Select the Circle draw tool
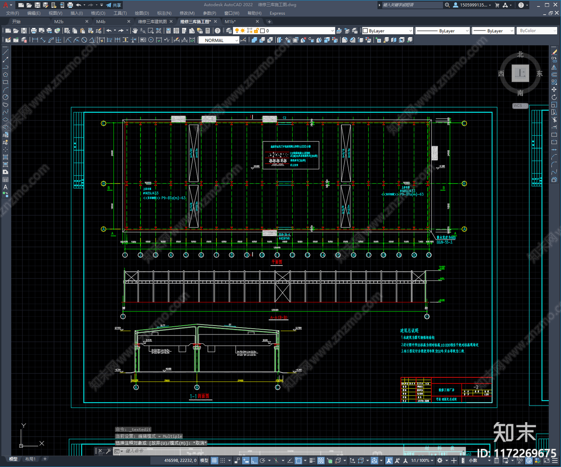This screenshot has height=467, width=561. pos(5,97)
